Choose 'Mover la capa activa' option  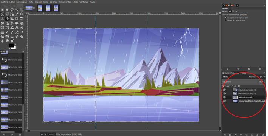pos(235,20)
